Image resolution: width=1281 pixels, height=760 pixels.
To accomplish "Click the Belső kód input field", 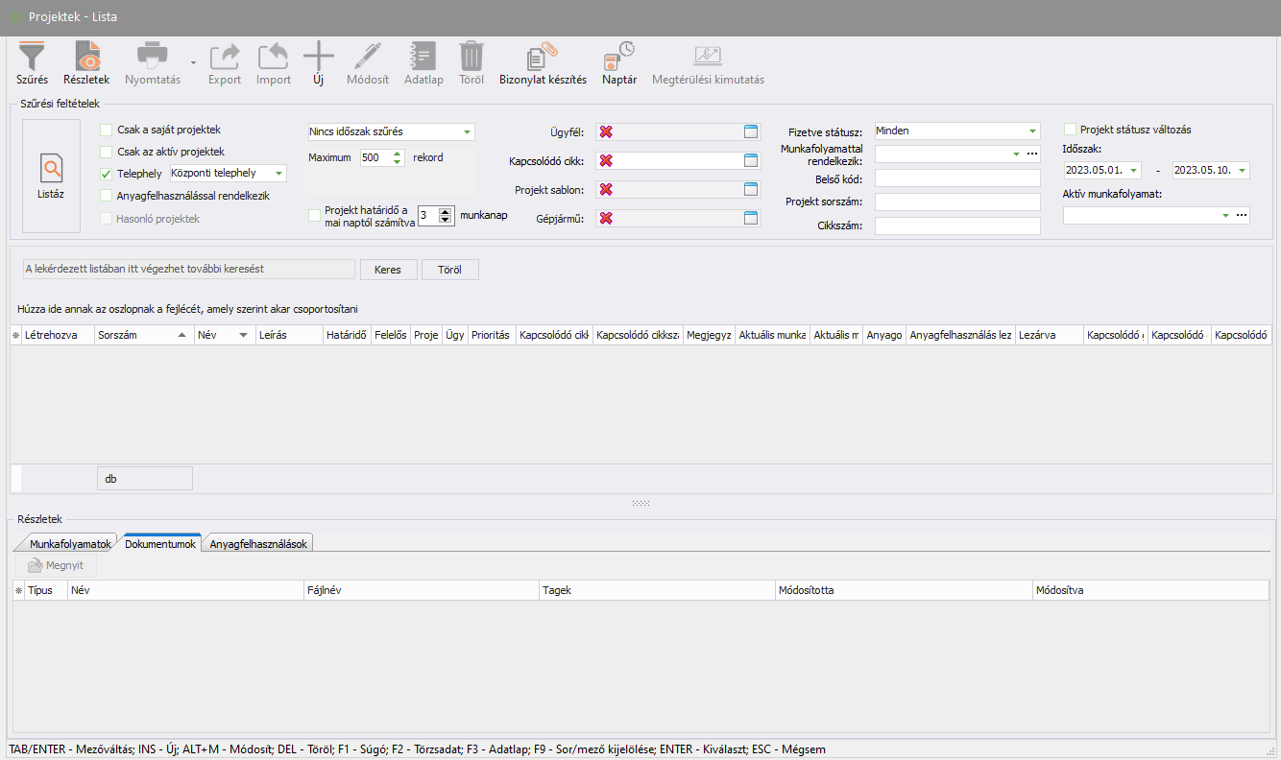I will [x=957, y=178].
